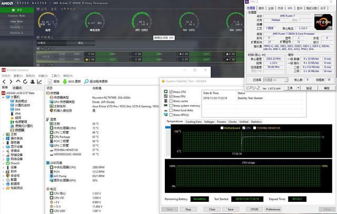337x214 pixels.
Task: Enable the Stress cache checkbox
Action: [x=171, y=101]
